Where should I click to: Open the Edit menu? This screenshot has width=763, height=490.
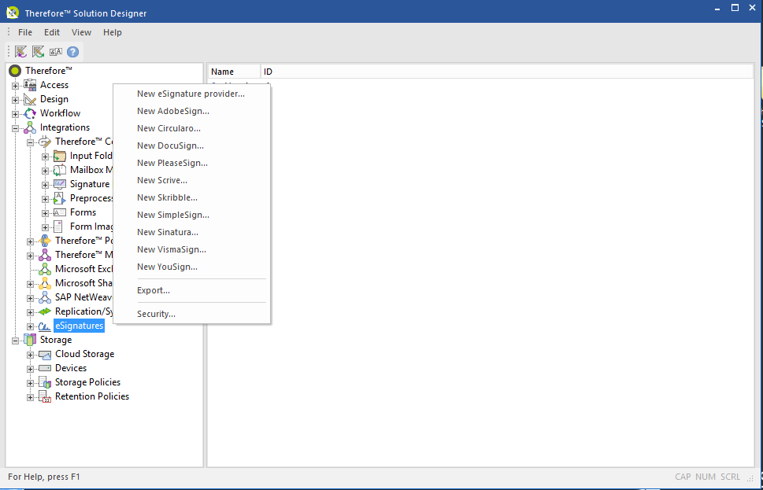(x=52, y=32)
